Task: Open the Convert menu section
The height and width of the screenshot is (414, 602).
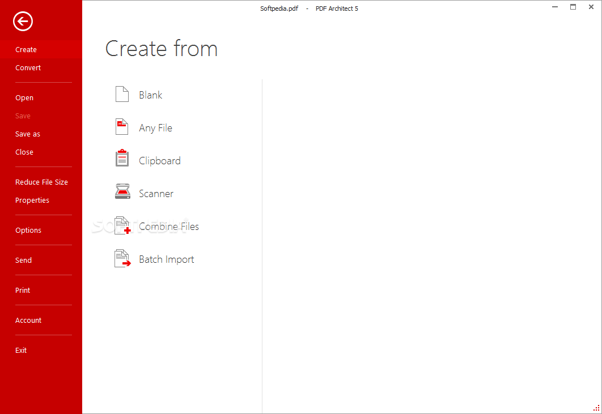Action: tap(28, 68)
